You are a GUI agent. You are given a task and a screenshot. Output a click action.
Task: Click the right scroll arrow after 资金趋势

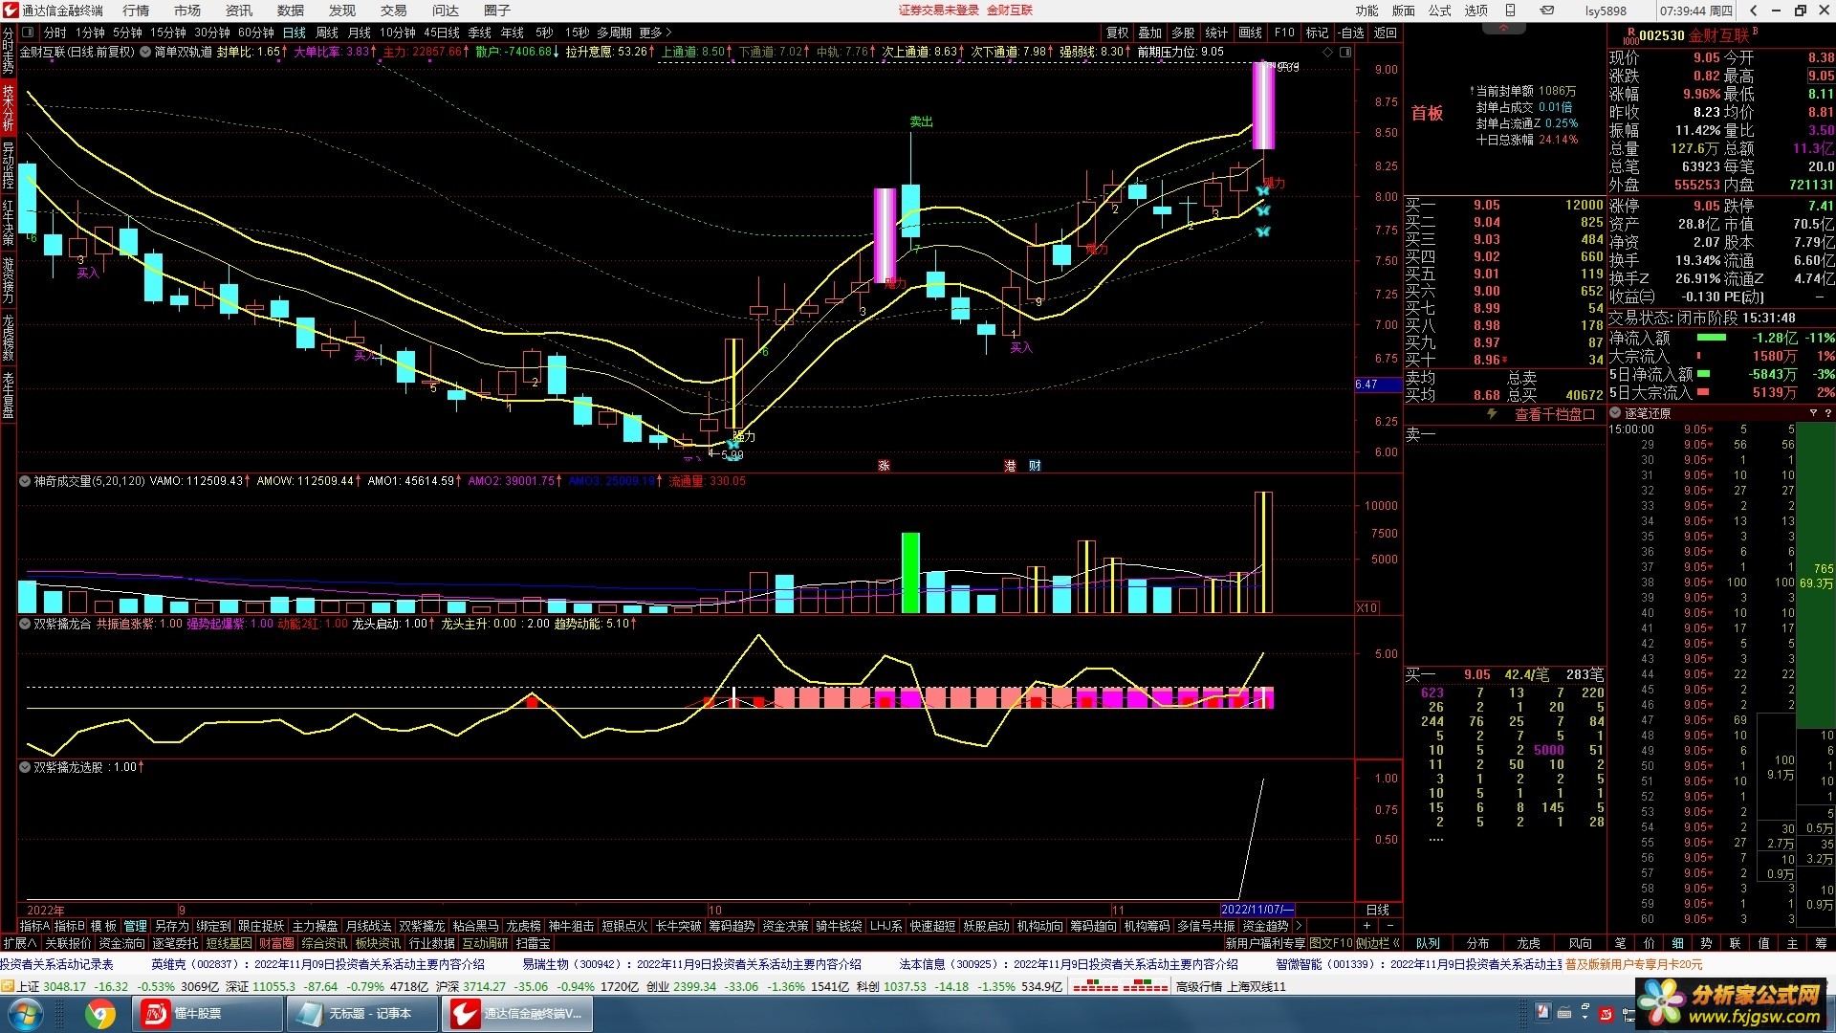1298,926
